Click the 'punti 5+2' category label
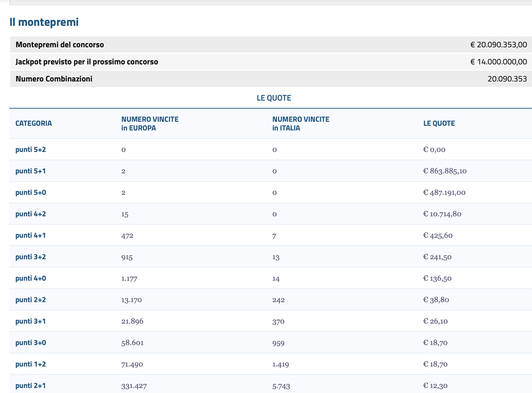Viewport: 532px width, 393px height. point(31,150)
